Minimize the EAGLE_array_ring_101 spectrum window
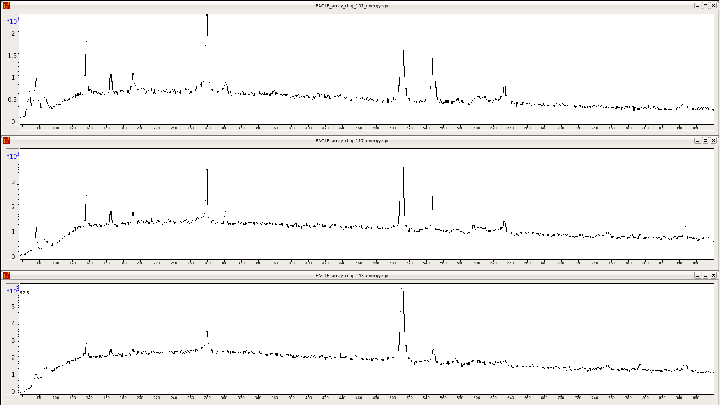The width and height of the screenshot is (720, 405). tap(697, 5)
